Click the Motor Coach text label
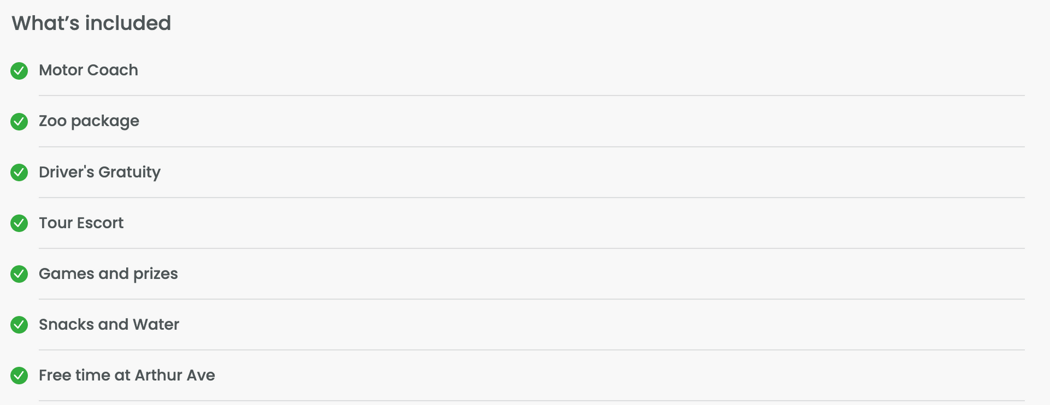 pyautogui.click(x=88, y=70)
